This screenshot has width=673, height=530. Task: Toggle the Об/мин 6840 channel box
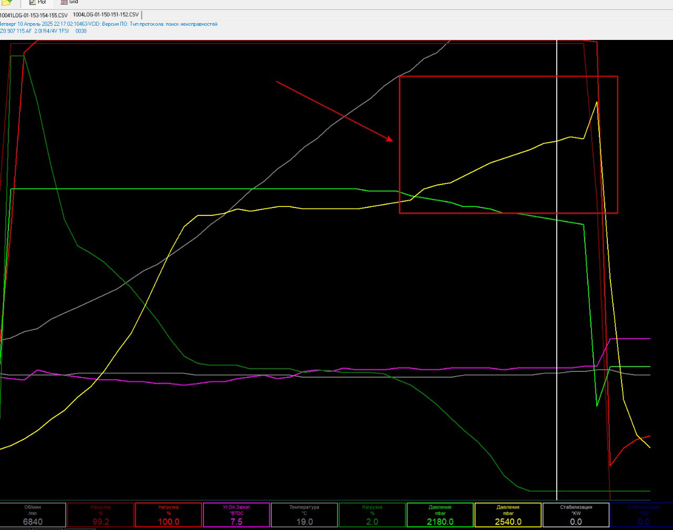pos(33,515)
